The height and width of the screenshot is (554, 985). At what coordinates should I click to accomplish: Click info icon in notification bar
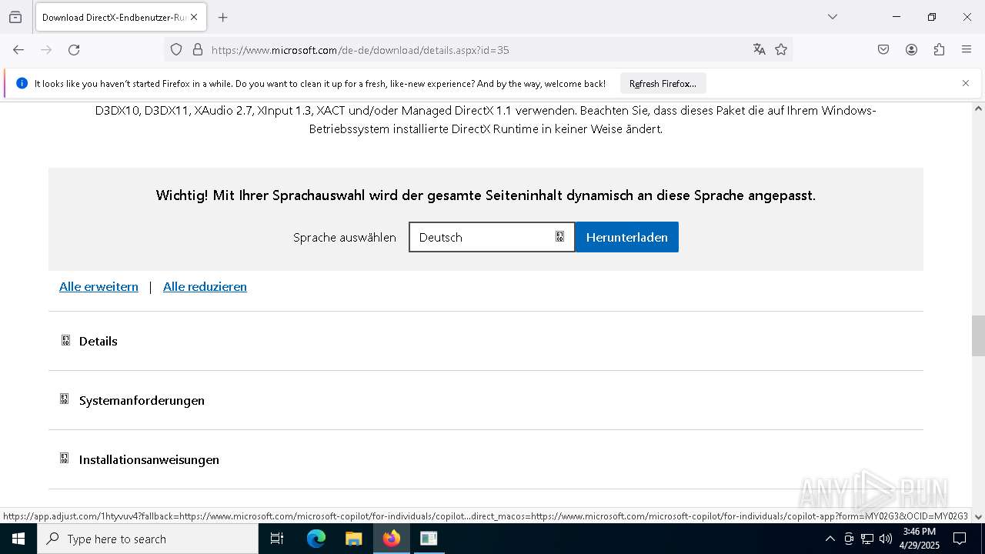coord(22,83)
